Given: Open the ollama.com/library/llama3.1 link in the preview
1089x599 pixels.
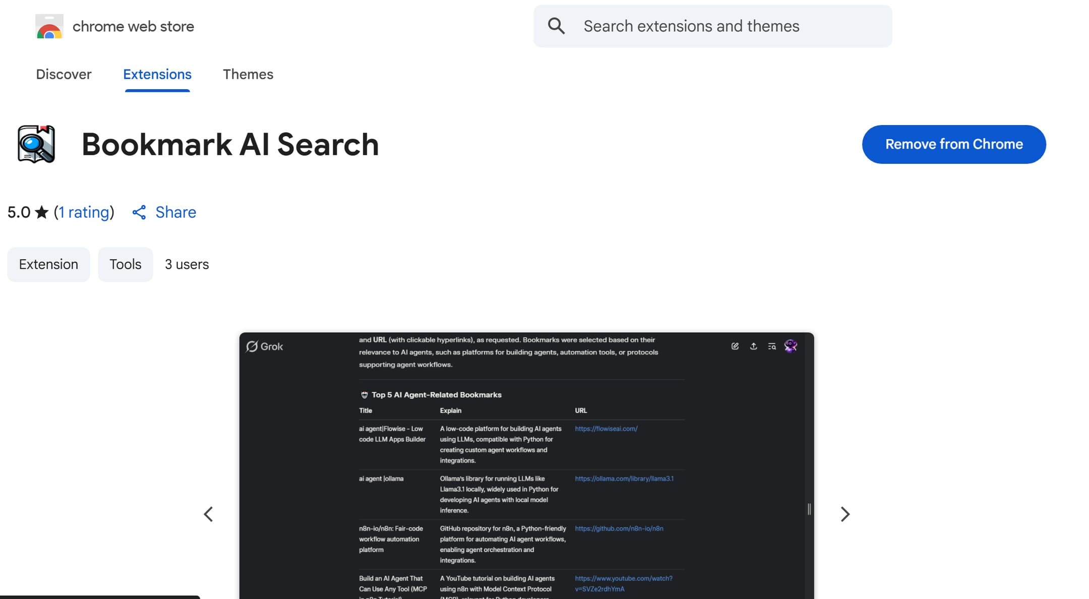Looking at the screenshot, I should [624, 478].
